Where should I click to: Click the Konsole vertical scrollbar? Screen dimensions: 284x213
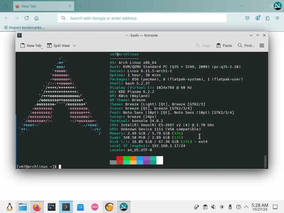(265, 162)
